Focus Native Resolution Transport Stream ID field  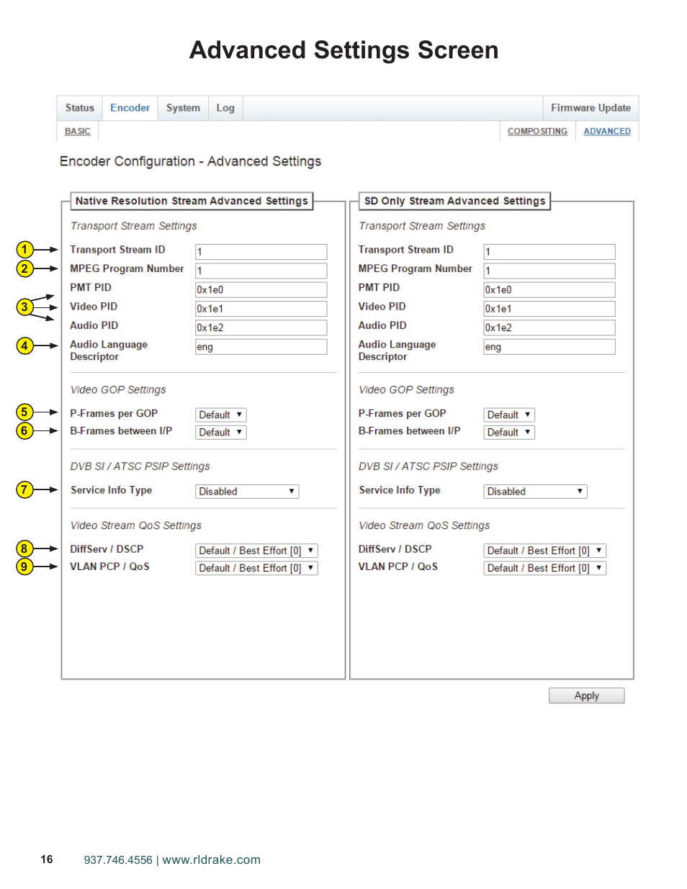[261, 252]
